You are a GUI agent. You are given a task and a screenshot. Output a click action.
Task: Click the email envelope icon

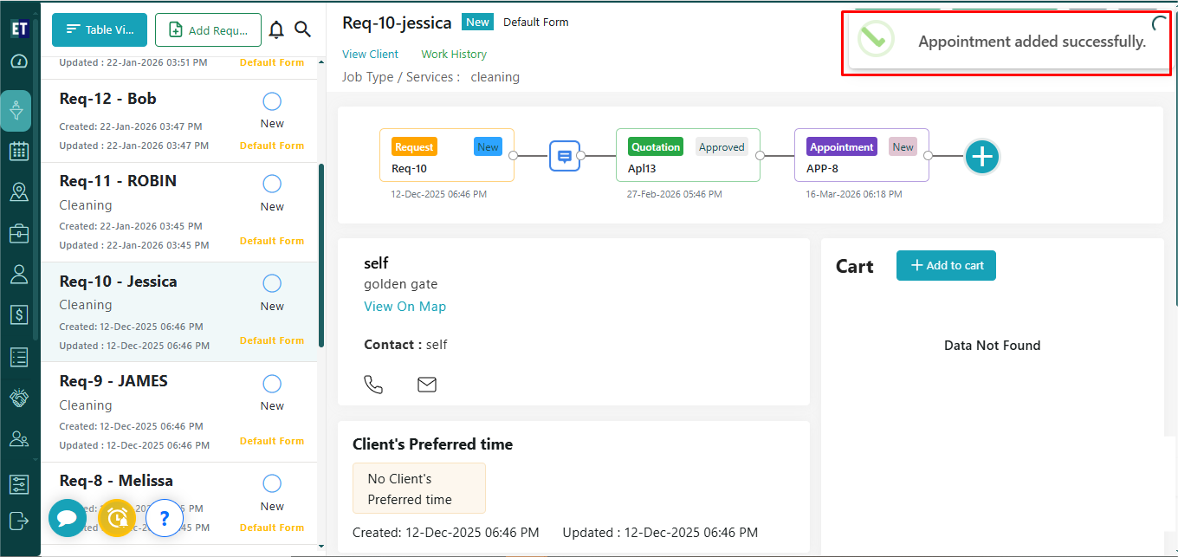tap(427, 384)
